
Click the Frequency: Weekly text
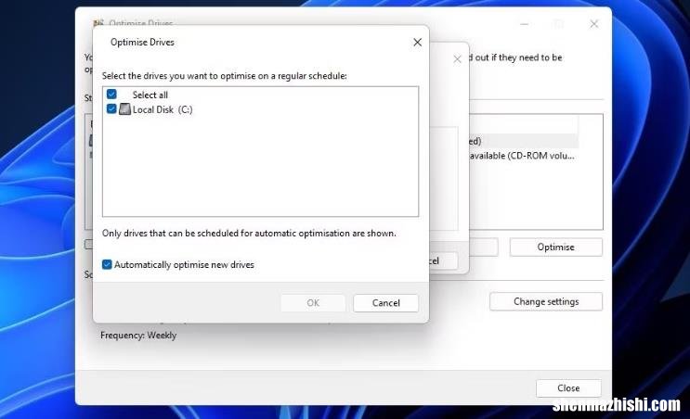pyautogui.click(x=138, y=336)
